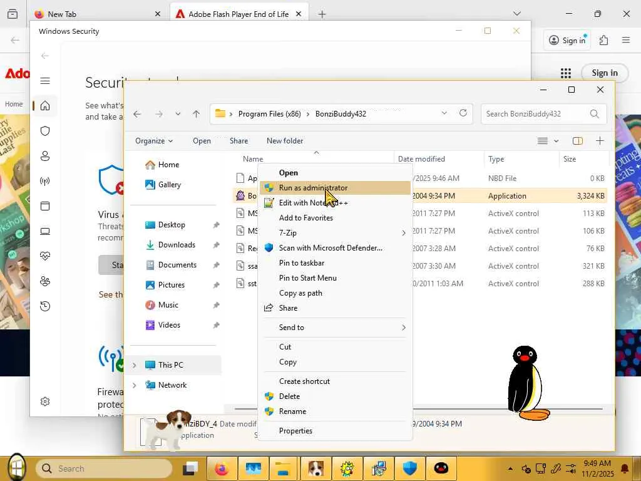Open Virus protection shield in Windows Security
The width and height of the screenshot is (641, 481).
[45, 131]
